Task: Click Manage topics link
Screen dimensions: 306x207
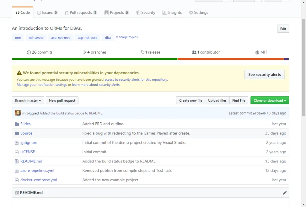Action: point(126,37)
